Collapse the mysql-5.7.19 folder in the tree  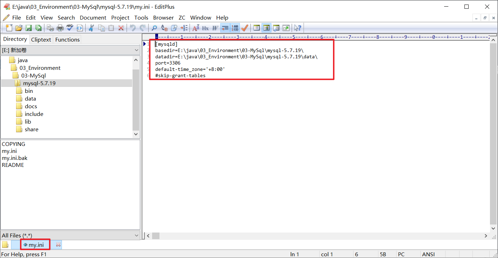[40, 83]
